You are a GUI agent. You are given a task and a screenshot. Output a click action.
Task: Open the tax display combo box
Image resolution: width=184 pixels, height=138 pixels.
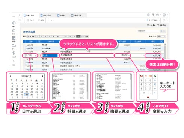point(161,36)
